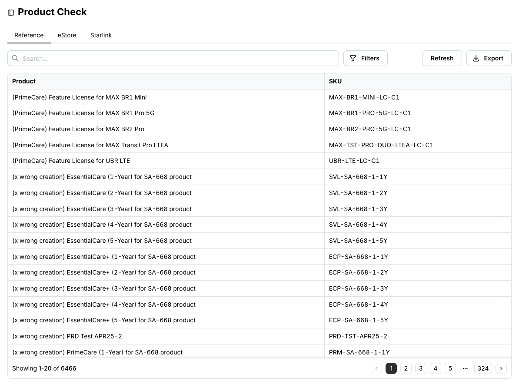Click EssentialCare+ (2-Year) for SA-668 product
Viewport: 519px width, 384px height.
[104, 272]
